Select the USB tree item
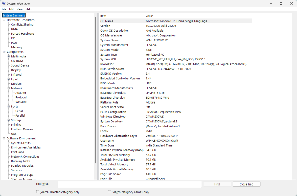 [14, 134]
